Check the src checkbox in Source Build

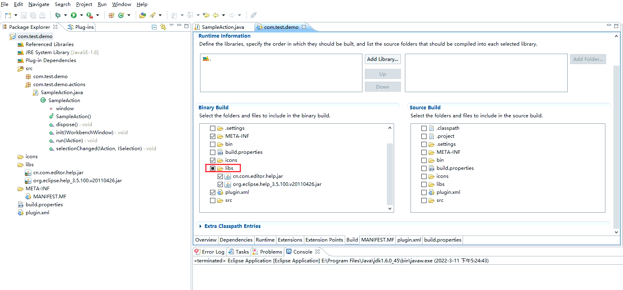pyautogui.click(x=424, y=200)
